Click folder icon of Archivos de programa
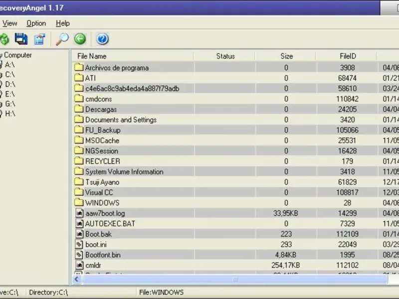The image size is (399, 299). tap(79, 67)
